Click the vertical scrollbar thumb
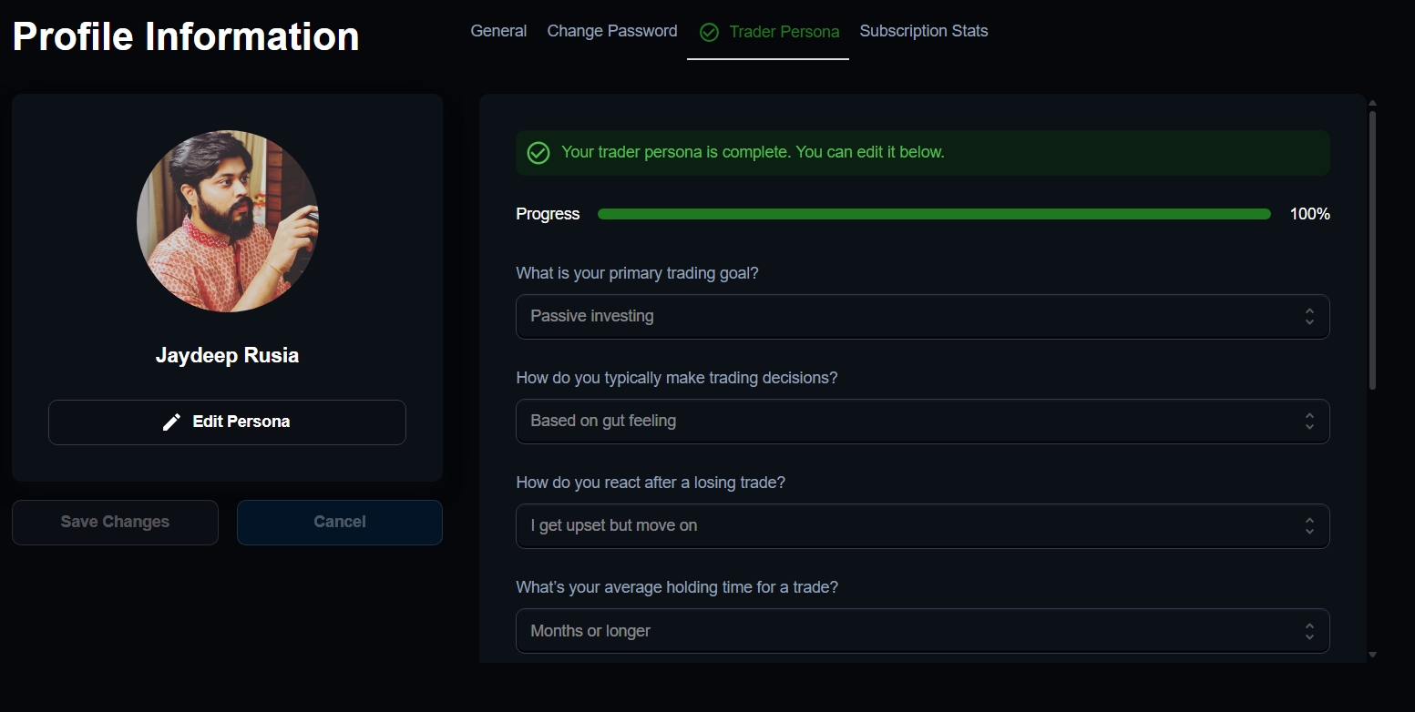The image size is (1415, 712). pos(1372,250)
